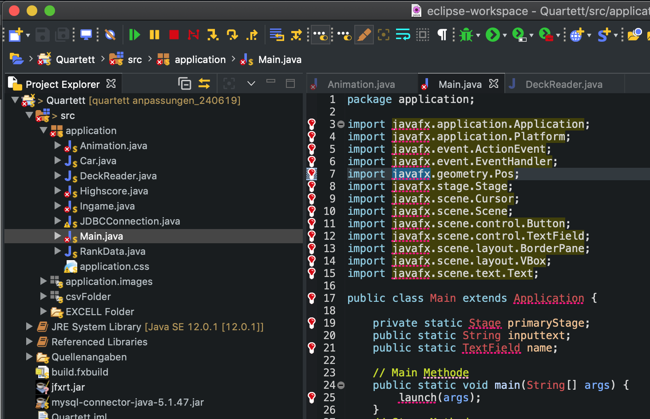Image resolution: width=650 pixels, height=419 pixels.
Task: Click src in the breadcrumb bar
Action: click(135, 59)
